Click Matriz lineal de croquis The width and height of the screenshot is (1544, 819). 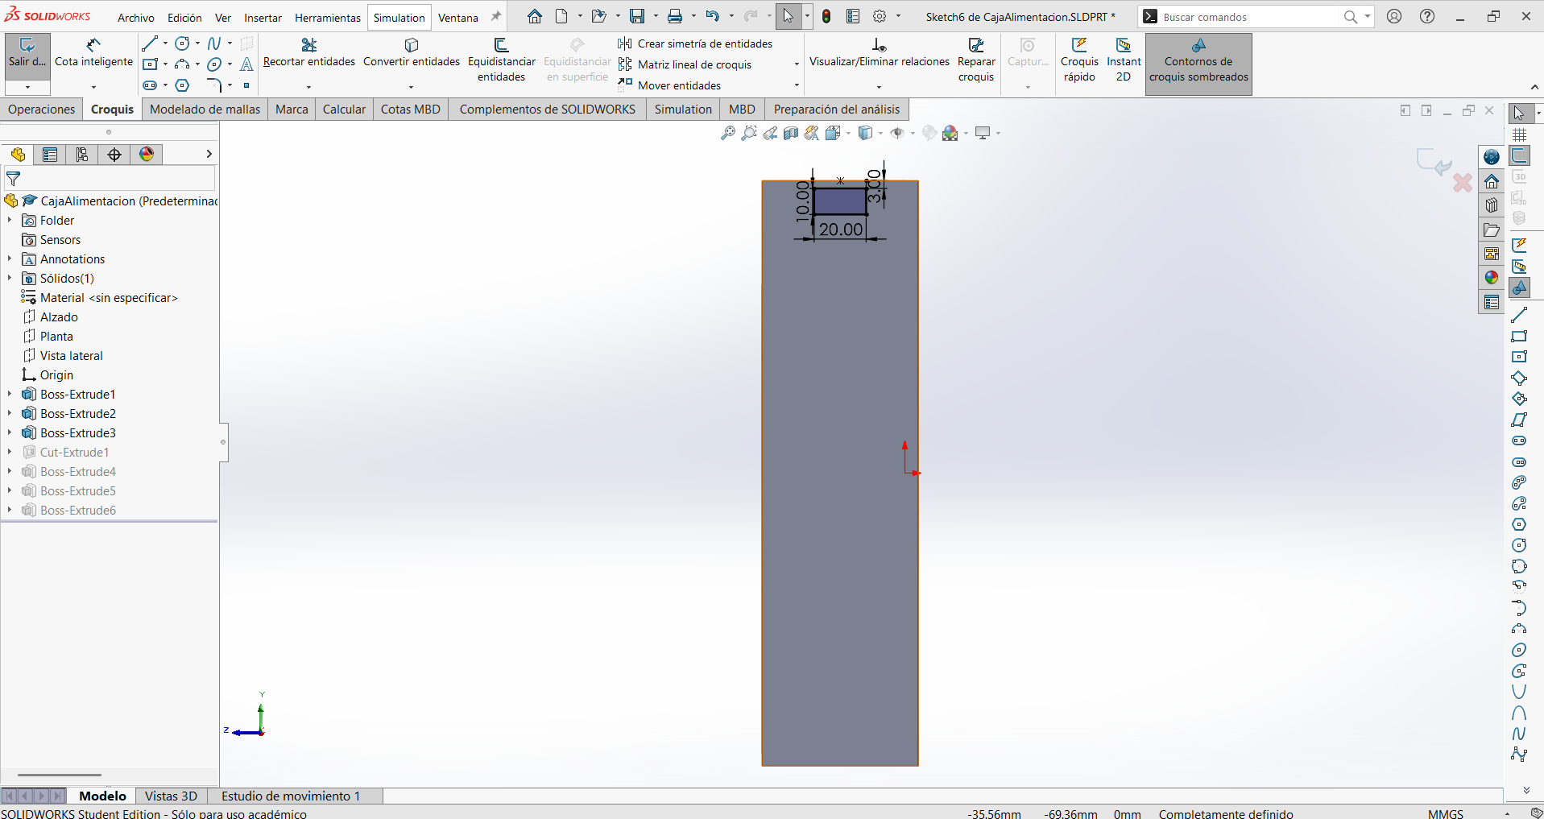[685, 64]
